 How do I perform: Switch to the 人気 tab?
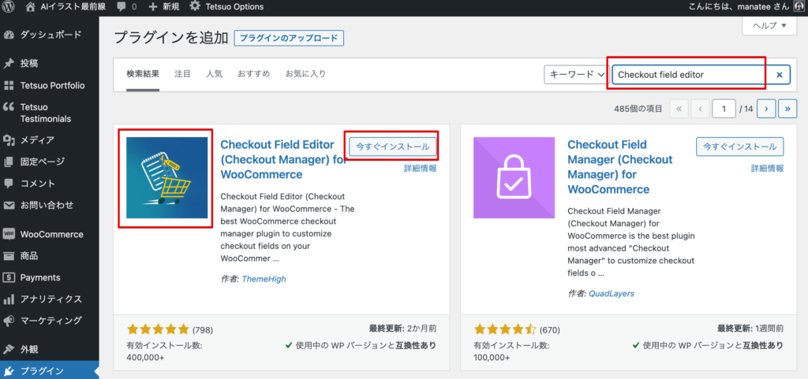tap(214, 74)
